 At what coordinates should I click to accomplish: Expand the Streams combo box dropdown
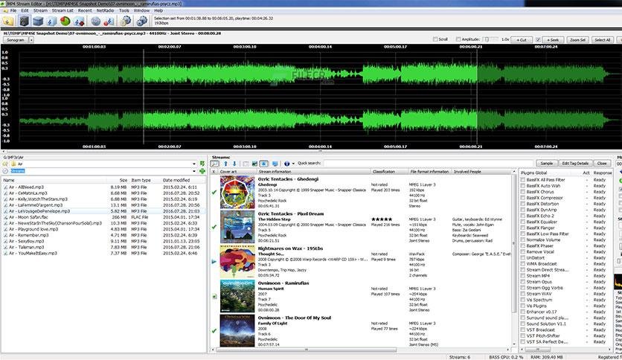[194, 171]
